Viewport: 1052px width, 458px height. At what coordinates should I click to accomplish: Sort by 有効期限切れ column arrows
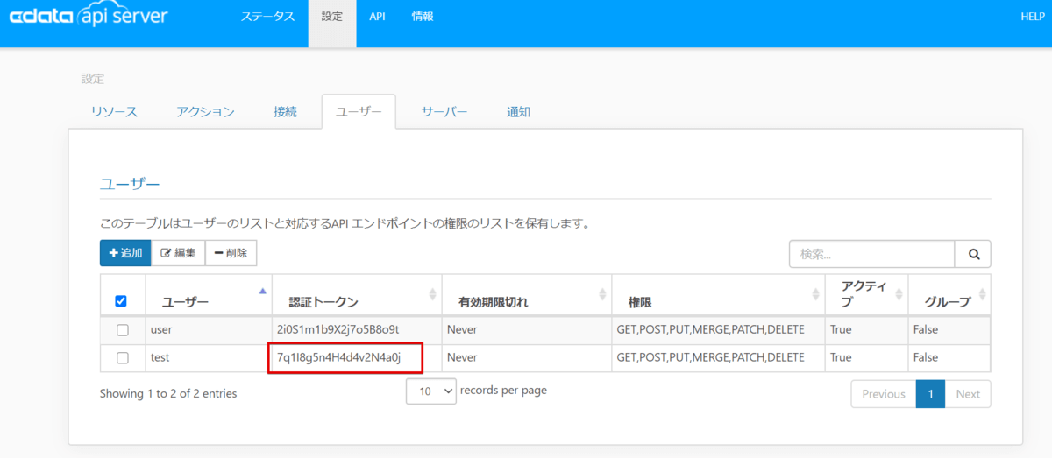pyautogui.click(x=602, y=295)
